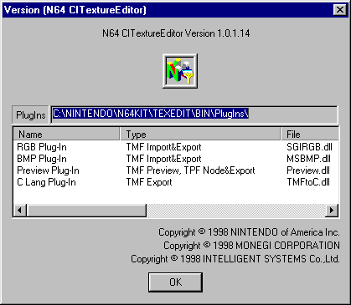Click the N64 CITextureEditor logo icon
The height and width of the screenshot is (305, 351).
(180, 71)
